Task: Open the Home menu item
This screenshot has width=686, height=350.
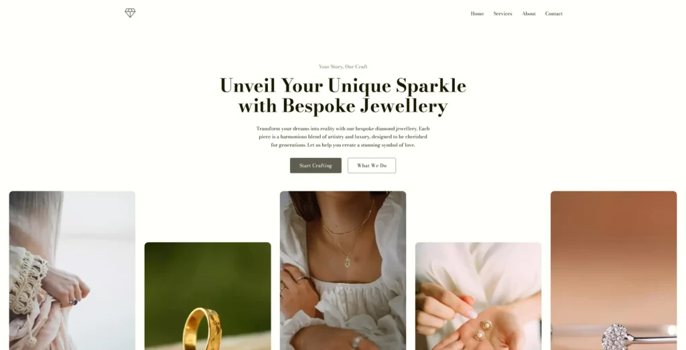Action: (x=477, y=13)
